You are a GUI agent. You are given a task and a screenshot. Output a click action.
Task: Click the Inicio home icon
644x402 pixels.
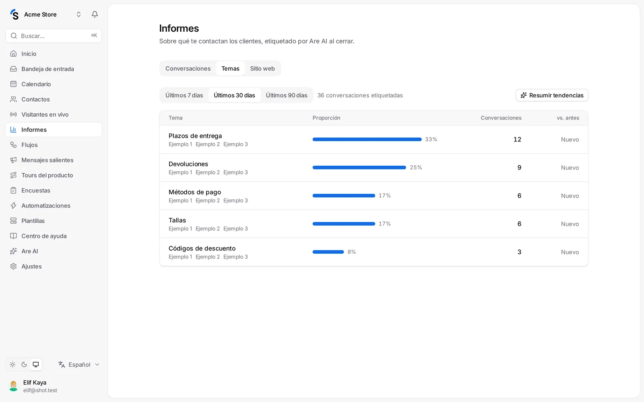(13, 53)
